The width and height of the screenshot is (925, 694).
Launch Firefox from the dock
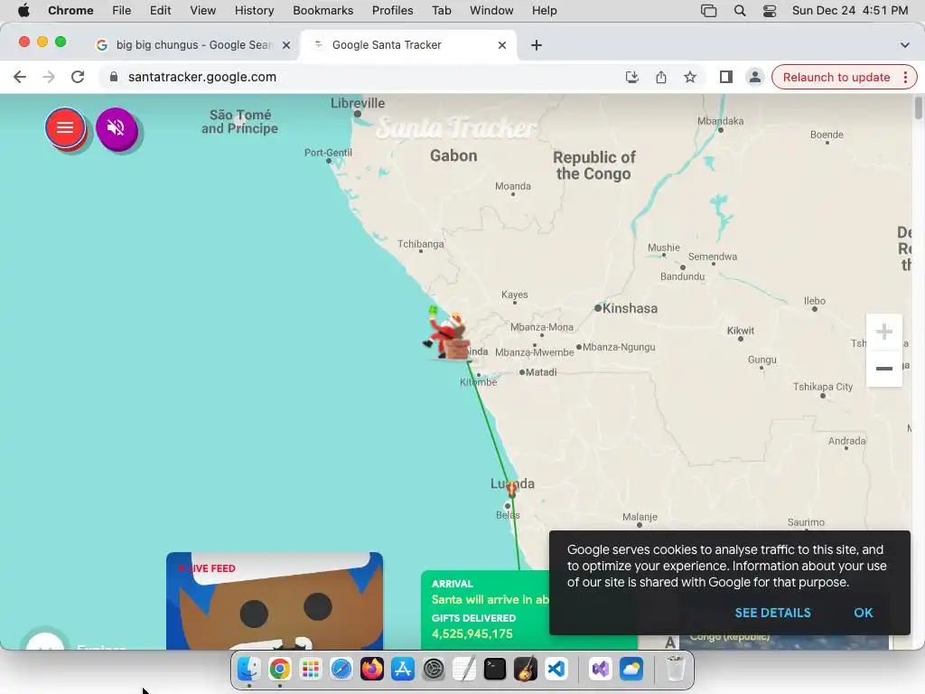tap(371, 670)
